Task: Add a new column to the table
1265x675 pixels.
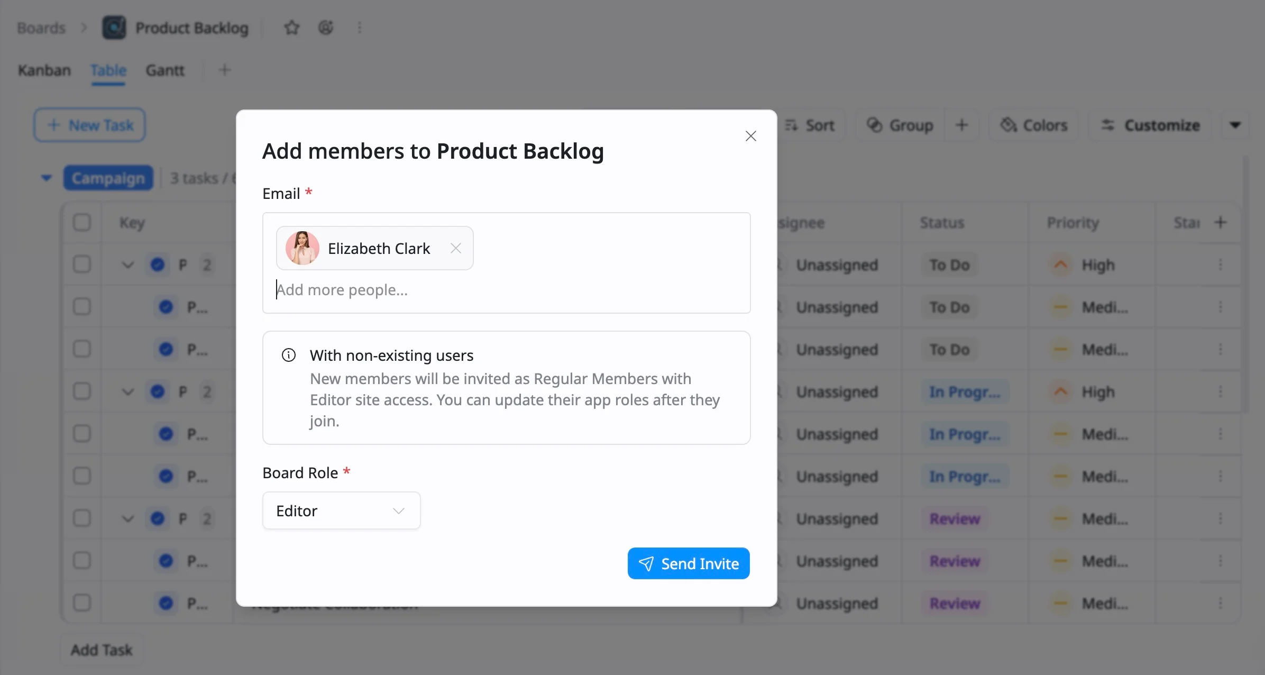Action: tap(1221, 222)
